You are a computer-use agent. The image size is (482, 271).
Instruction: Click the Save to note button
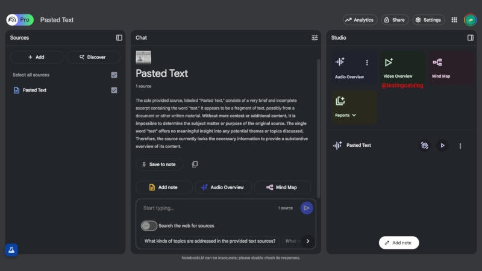(x=159, y=164)
